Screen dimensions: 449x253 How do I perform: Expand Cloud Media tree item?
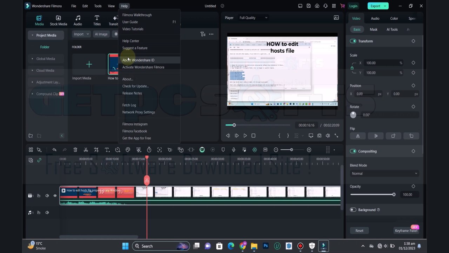33,70
